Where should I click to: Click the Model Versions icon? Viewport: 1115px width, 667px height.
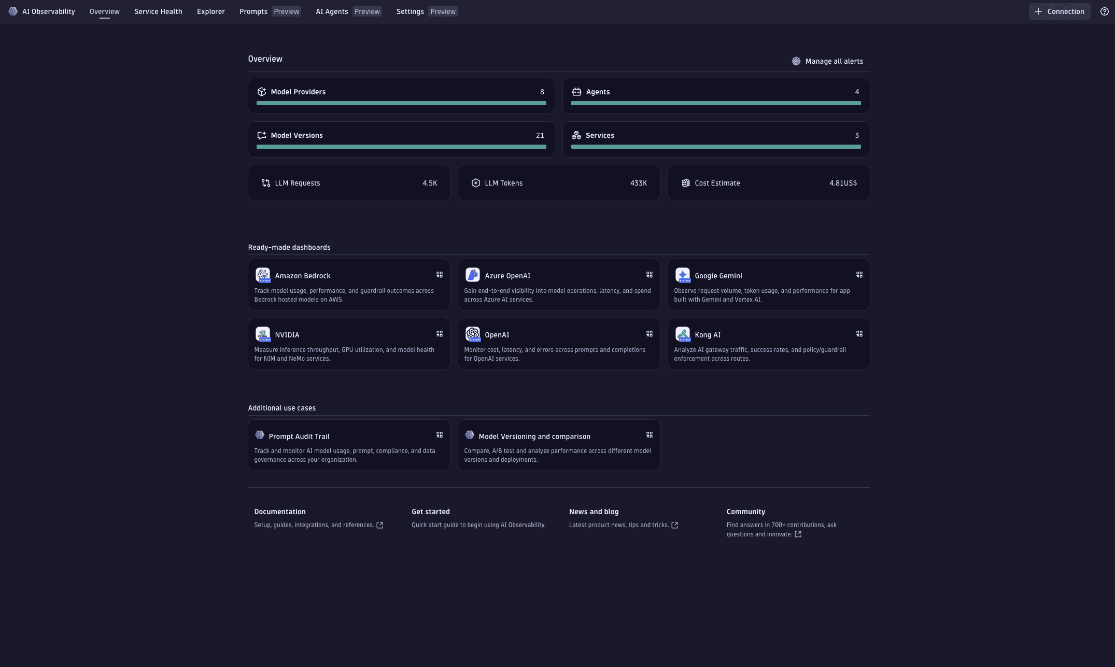pos(262,135)
